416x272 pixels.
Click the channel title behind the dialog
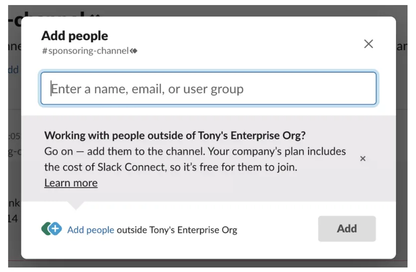pyautogui.click(x=50, y=14)
